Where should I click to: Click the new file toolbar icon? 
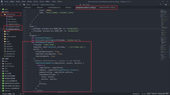pyautogui.click(x=2, y=5)
